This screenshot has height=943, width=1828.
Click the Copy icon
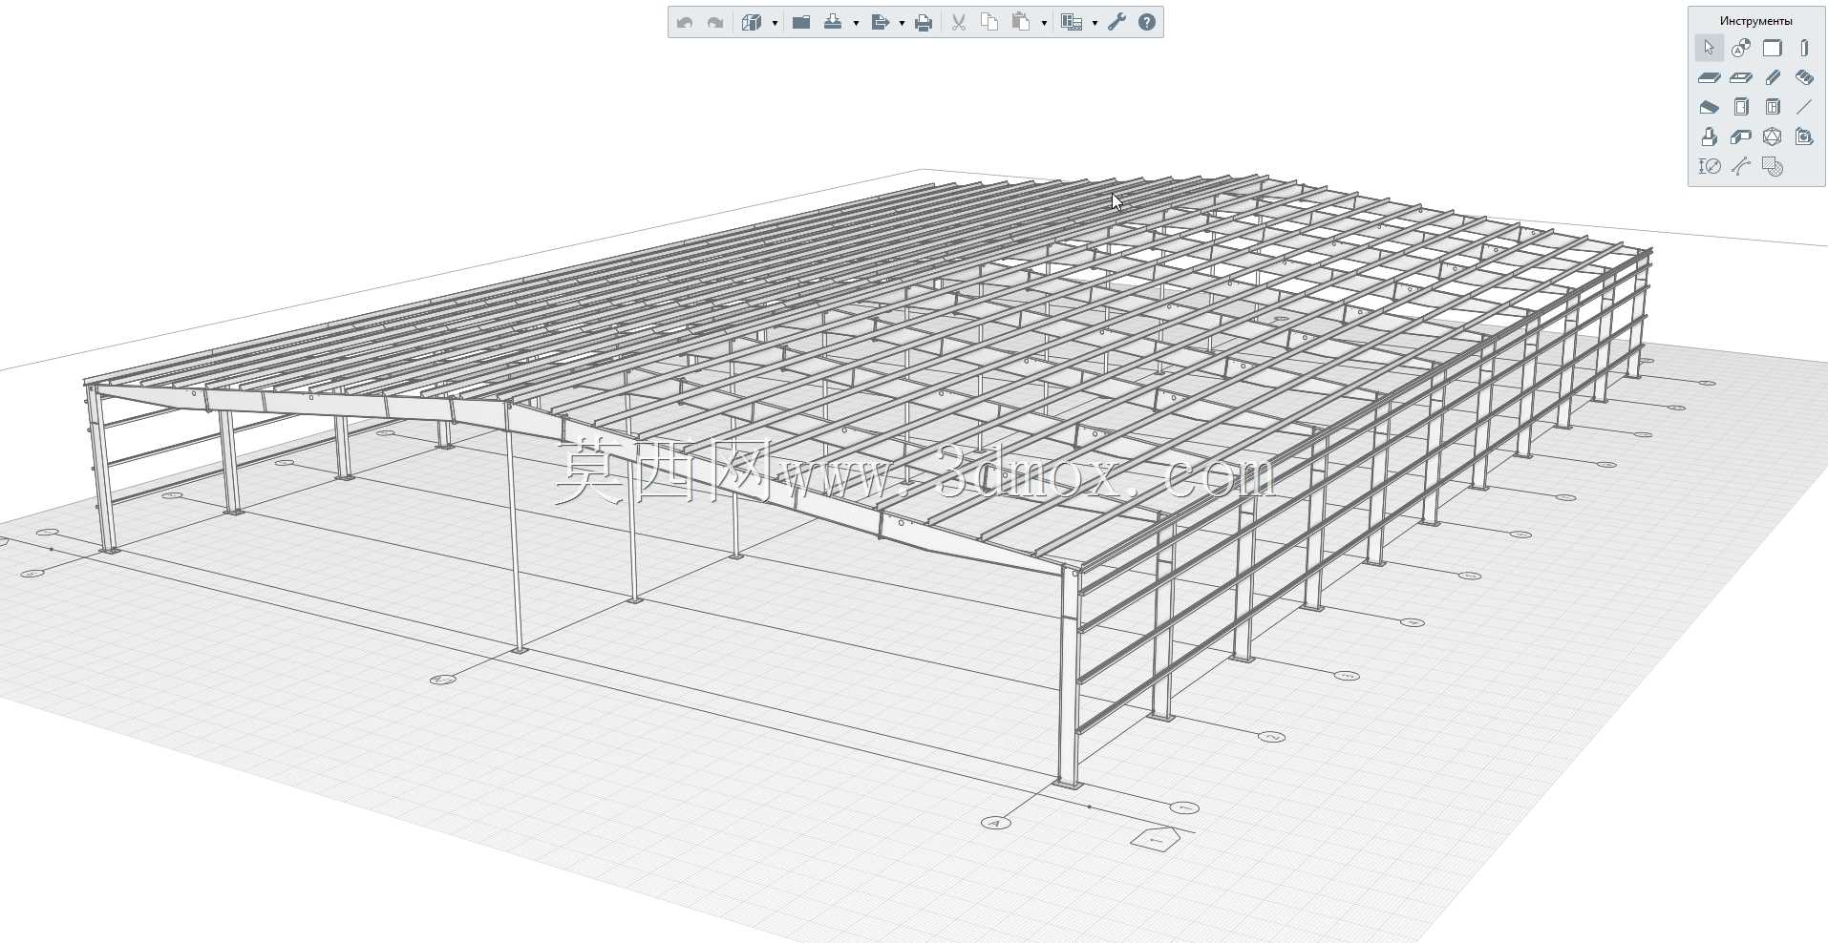click(x=989, y=22)
